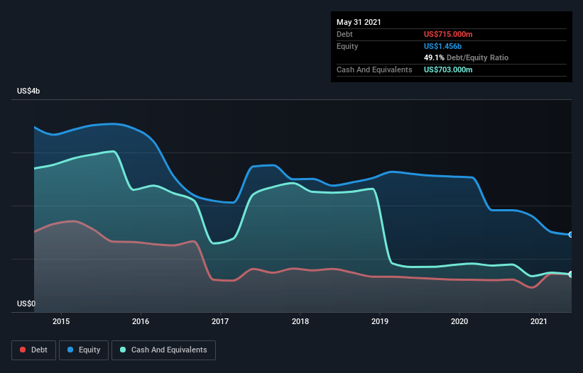This screenshot has width=583, height=373.
Task: Click the May 31 2021 tooltip date
Action: [x=359, y=22]
